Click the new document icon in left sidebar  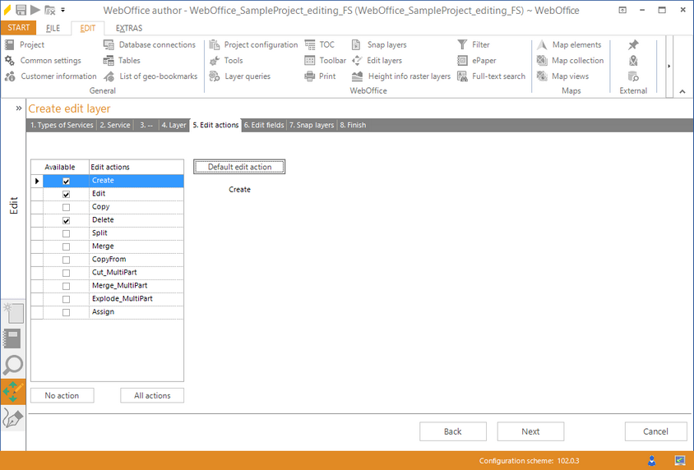click(13, 314)
